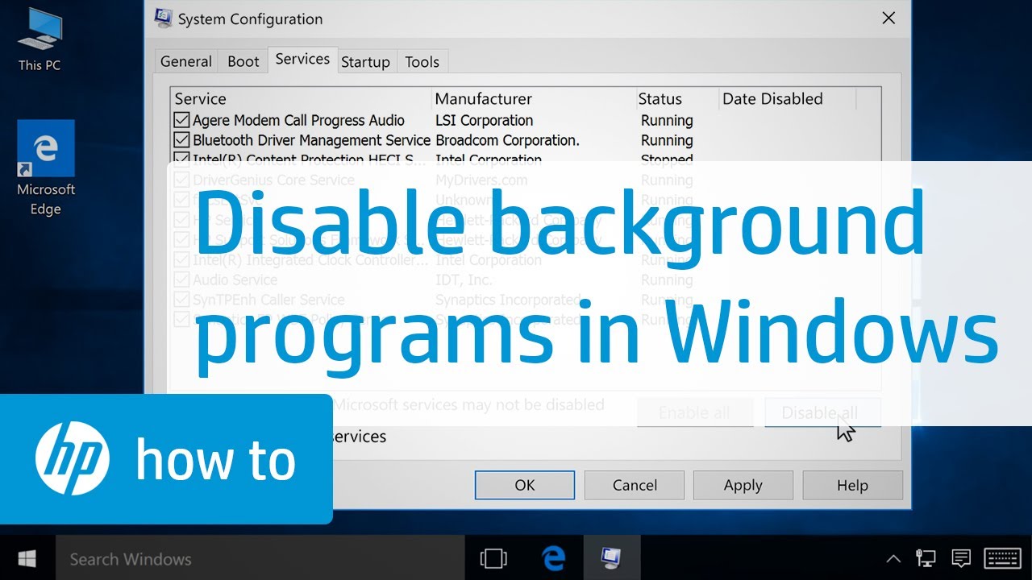The image size is (1032, 580).
Task: Sort by Date Disabled column header
Action: coord(787,99)
